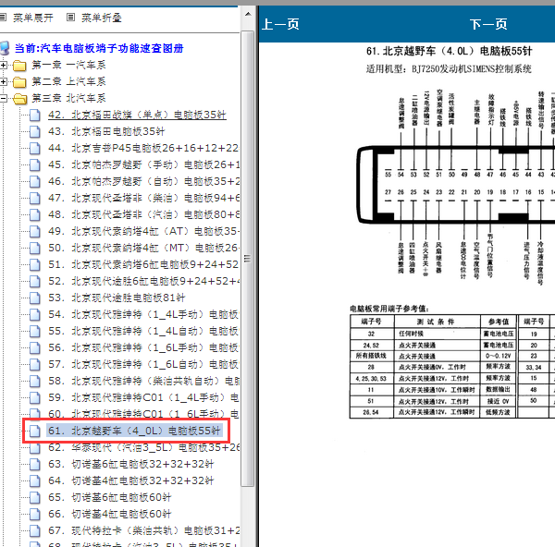Click the page icon of item 42
The width and height of the screenshot is (555, 547).
(35, 115)
